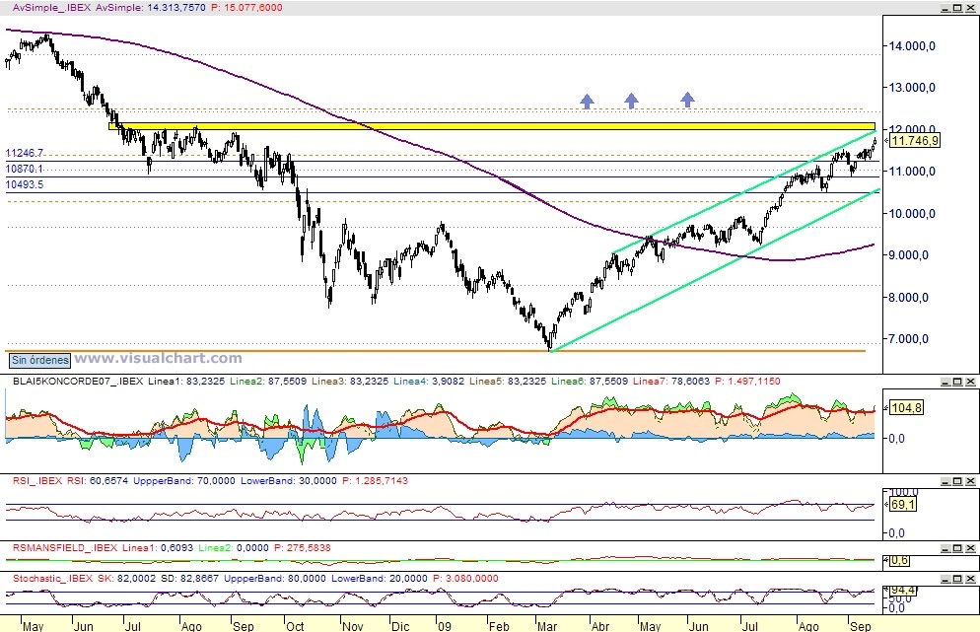Click the RSI: 60,6574 reading
The image size is (980, 632).
(x=97, y=481)
